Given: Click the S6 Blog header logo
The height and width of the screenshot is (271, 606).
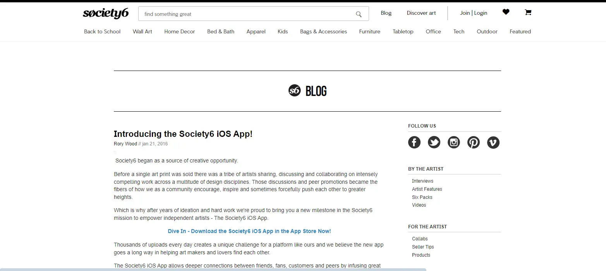Looking at the screenshot, I should (307, 91).
